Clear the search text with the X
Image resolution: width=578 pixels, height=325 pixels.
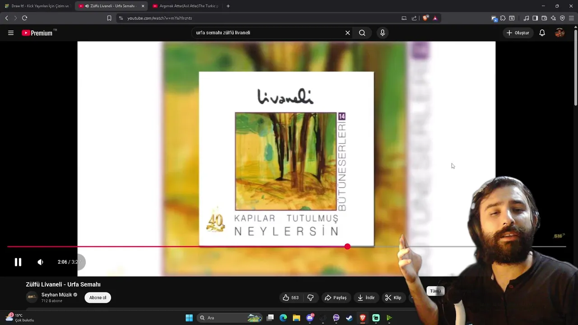348,33
